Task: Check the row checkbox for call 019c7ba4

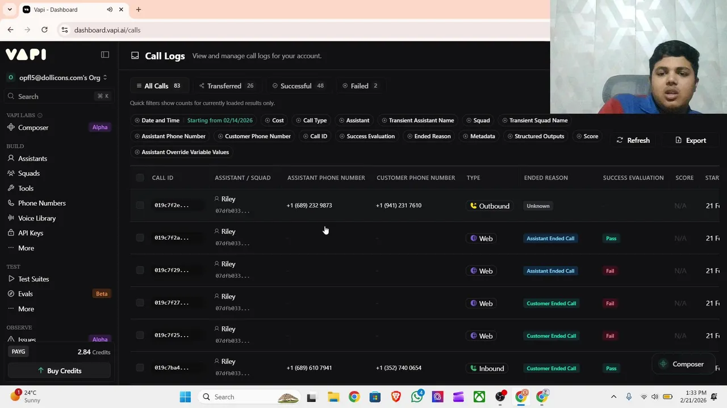Action: (x=140, y=368)
